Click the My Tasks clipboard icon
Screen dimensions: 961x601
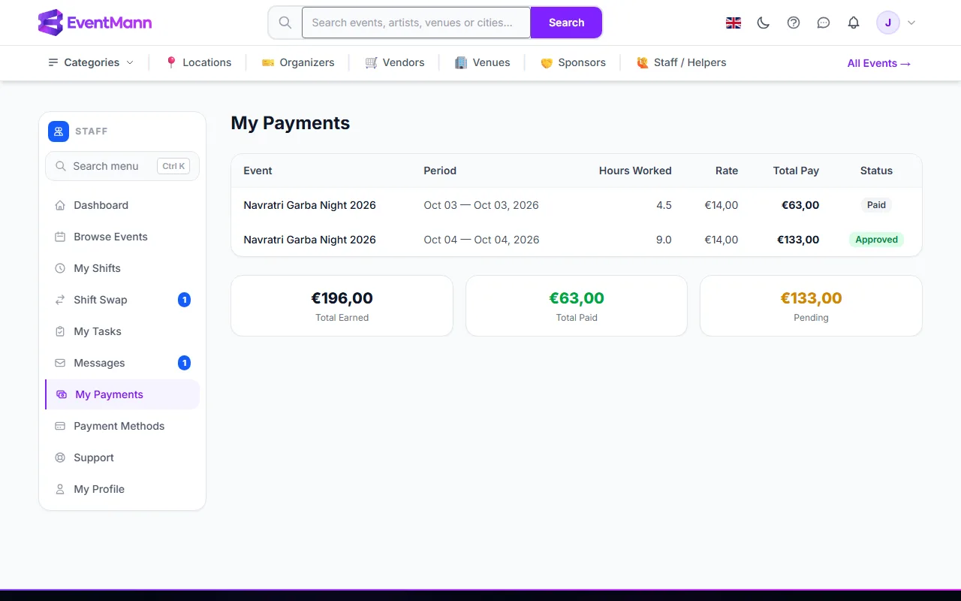[x=60, y=331]
